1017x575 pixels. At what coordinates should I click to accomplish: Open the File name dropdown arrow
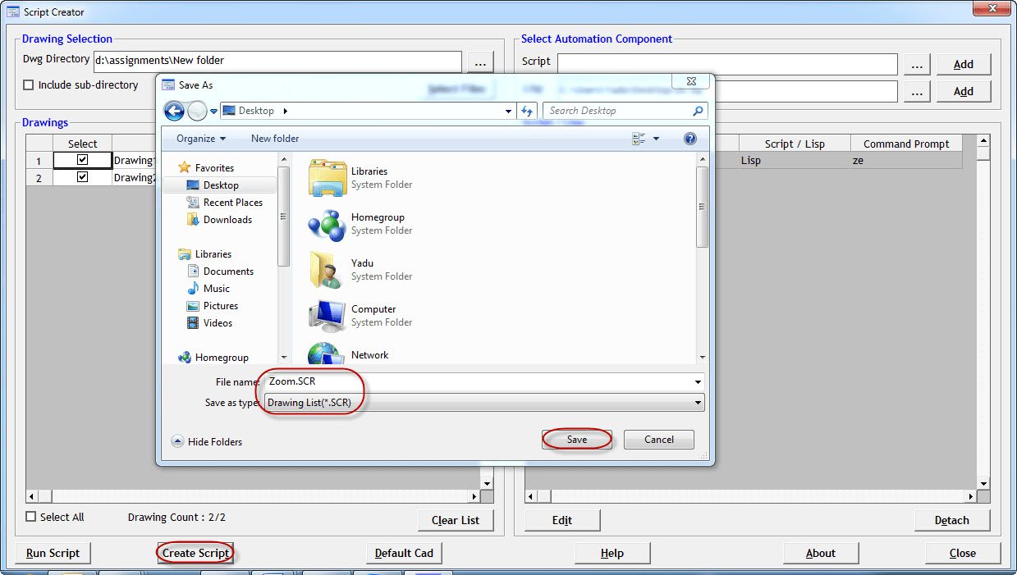[697, 381]
